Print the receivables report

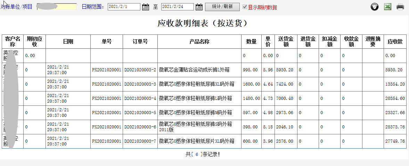pos(400,7)
